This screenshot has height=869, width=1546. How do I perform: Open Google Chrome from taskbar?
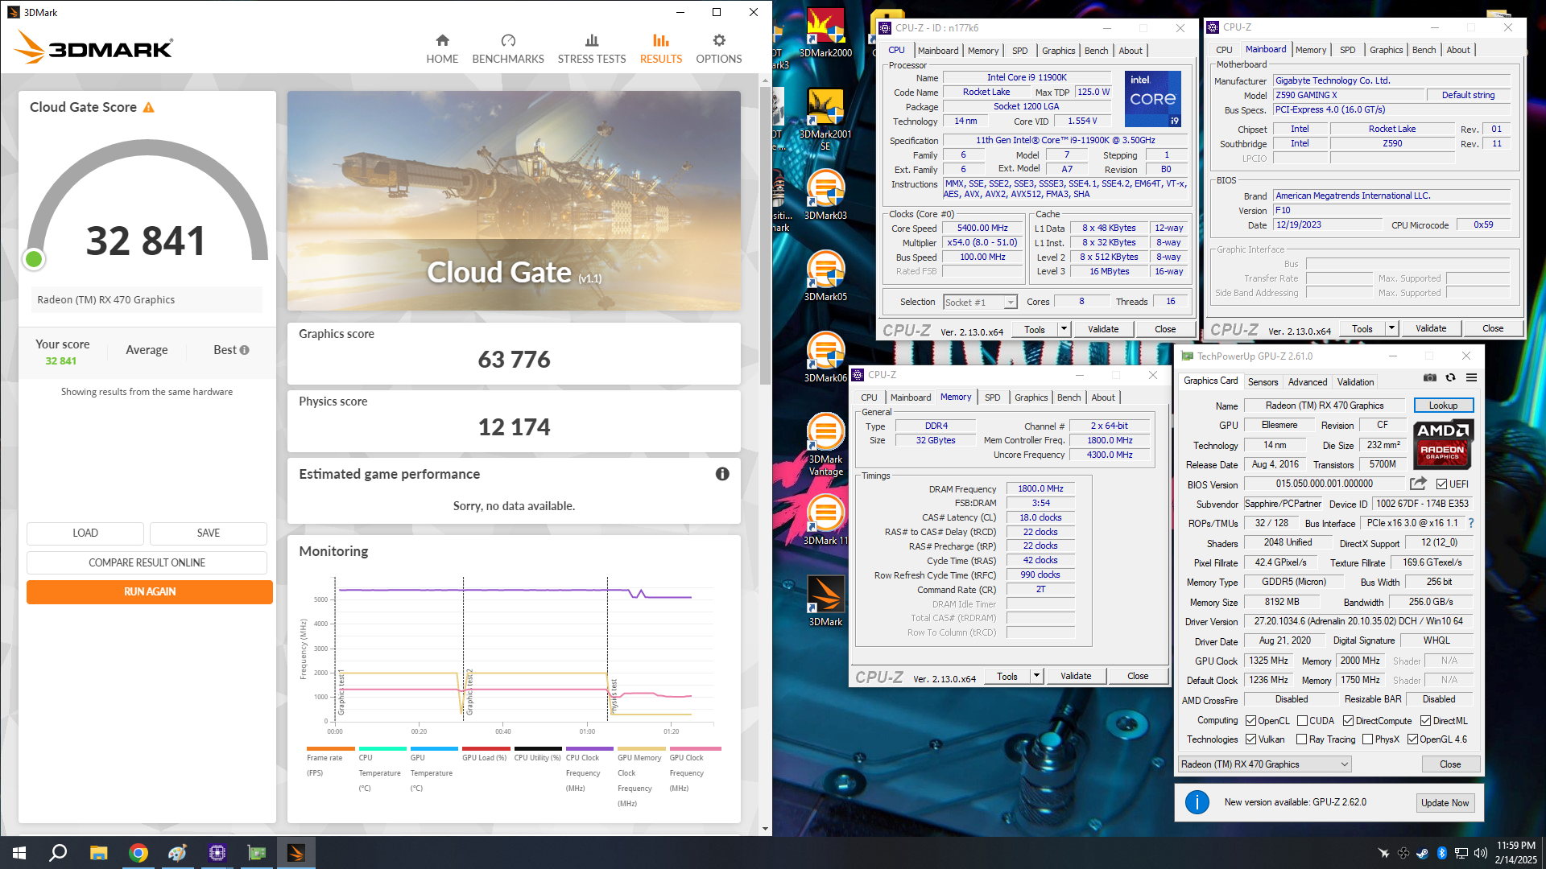[x=138, y=853]
